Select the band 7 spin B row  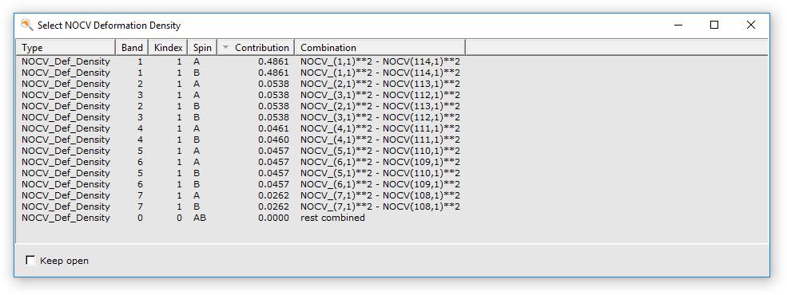pos(392,206)
